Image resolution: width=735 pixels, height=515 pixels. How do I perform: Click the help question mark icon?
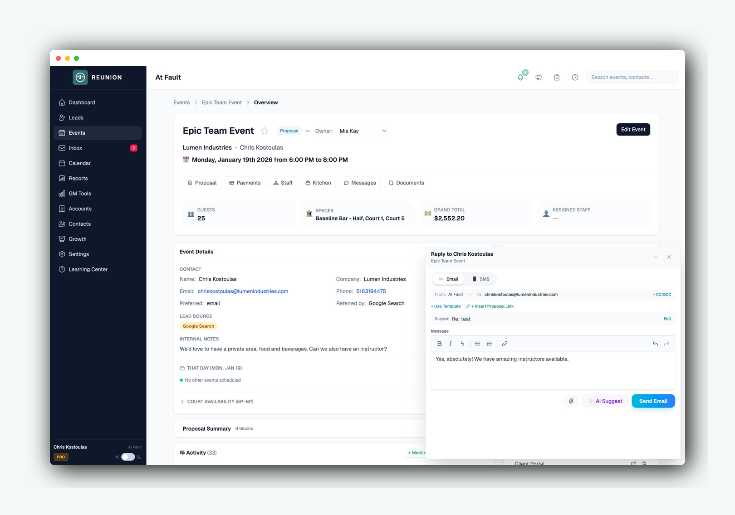tap(575, 77)
